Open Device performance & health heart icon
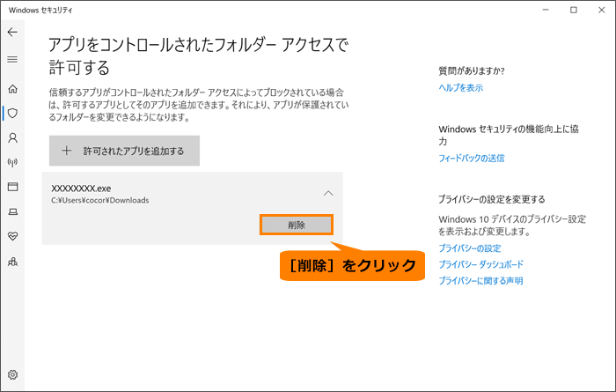Screen dimensions: 616x392 click(x=12, y=236)
